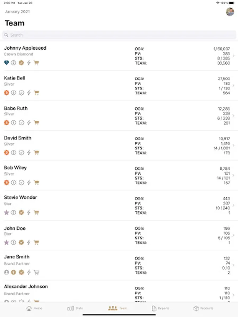The height and width of the screenshot is (317, 238).
Task: Tap David Smith's orange Silver rank badge
Action: [x=6, y=153]
